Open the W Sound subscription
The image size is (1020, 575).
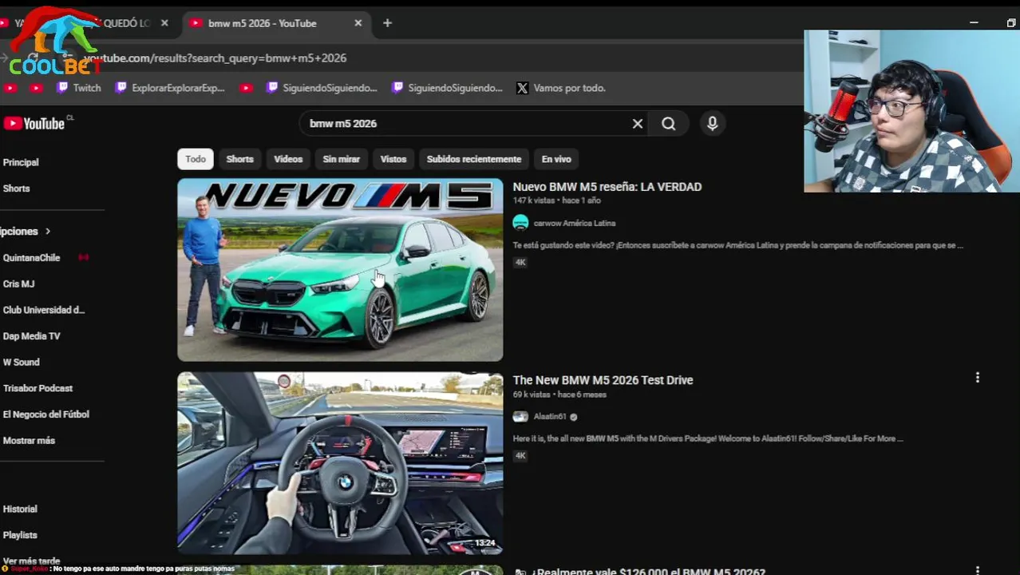21,362
